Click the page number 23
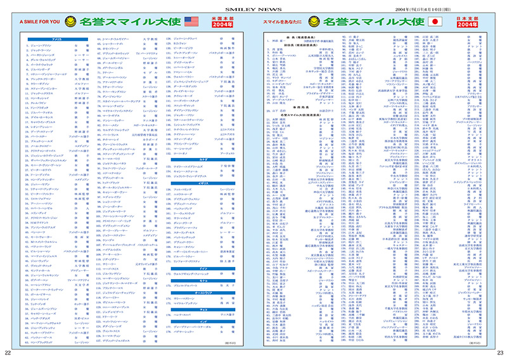 point(500,353)
